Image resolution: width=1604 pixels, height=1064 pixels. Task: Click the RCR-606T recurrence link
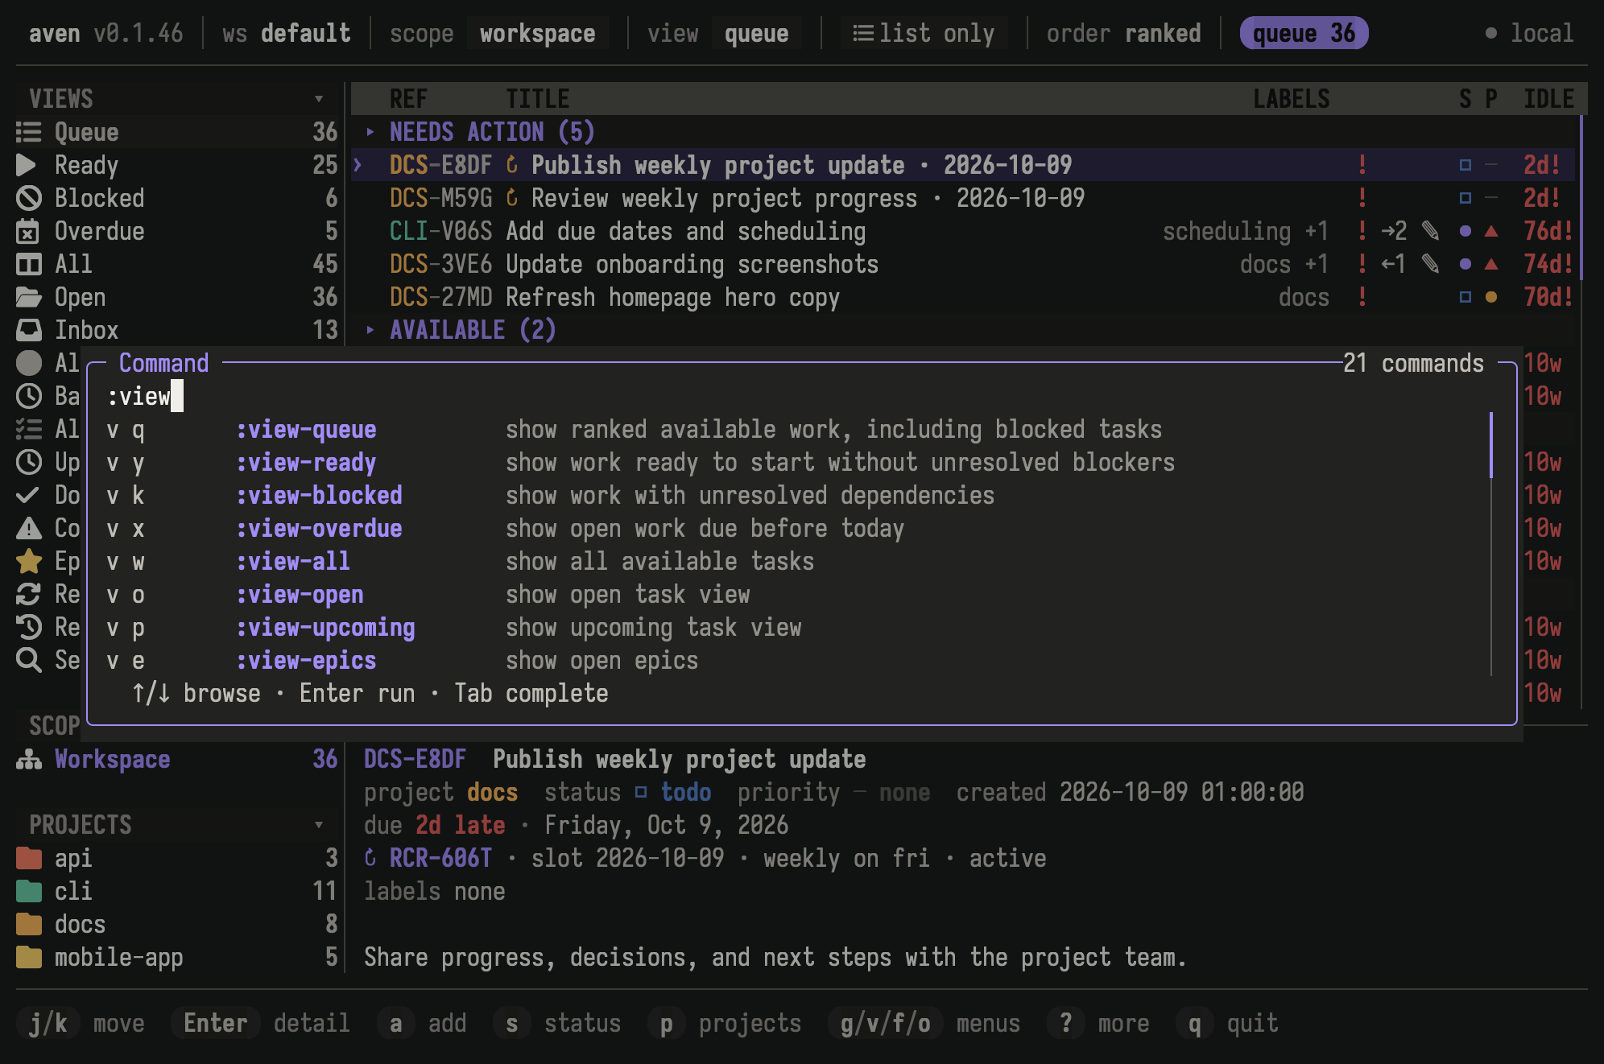[x=440, y=858]
